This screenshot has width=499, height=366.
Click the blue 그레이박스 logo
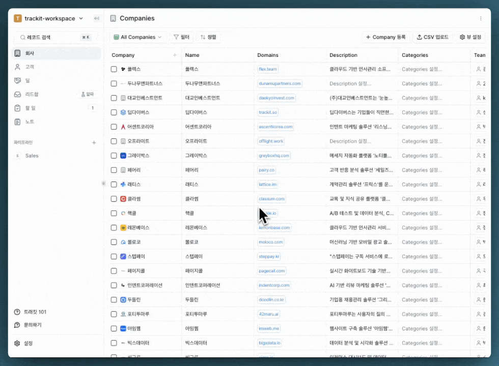(123, 156)
